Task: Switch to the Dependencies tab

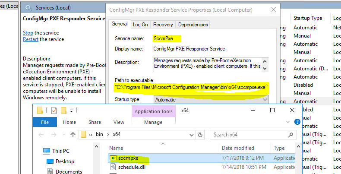Action: pyautogui.click(x=193, y=25)
